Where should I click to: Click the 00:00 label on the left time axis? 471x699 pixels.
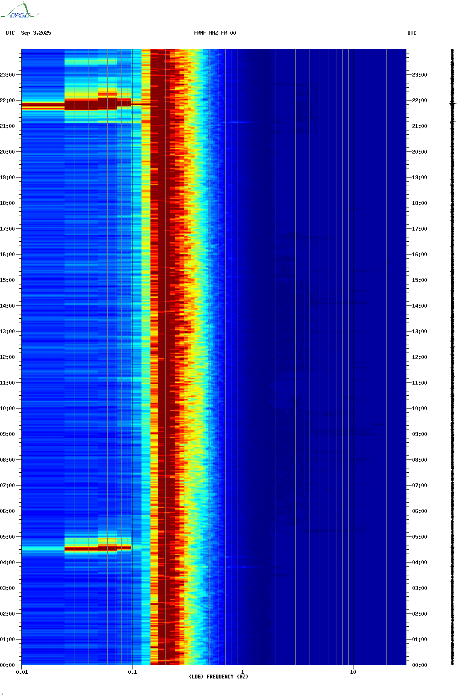(x=7, y=665)
